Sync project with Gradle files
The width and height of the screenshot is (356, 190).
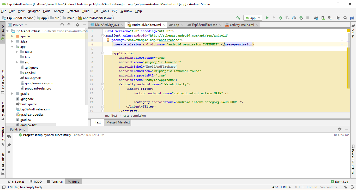316,18
